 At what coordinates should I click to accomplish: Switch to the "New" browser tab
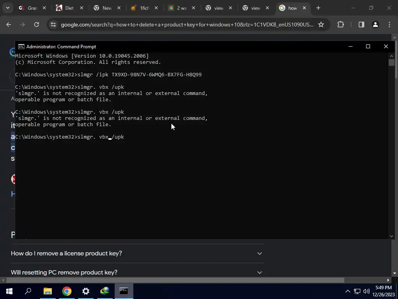[x=103, y=8]
